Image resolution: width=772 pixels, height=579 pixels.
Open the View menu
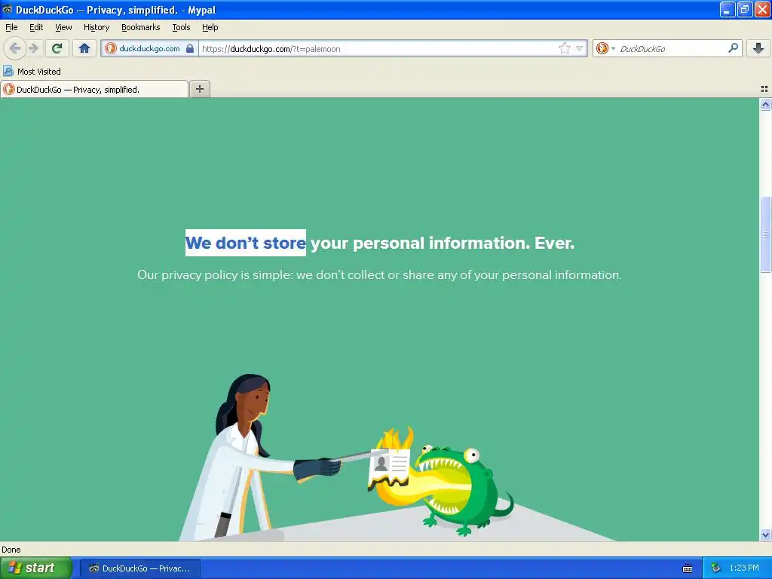(63, 27)
